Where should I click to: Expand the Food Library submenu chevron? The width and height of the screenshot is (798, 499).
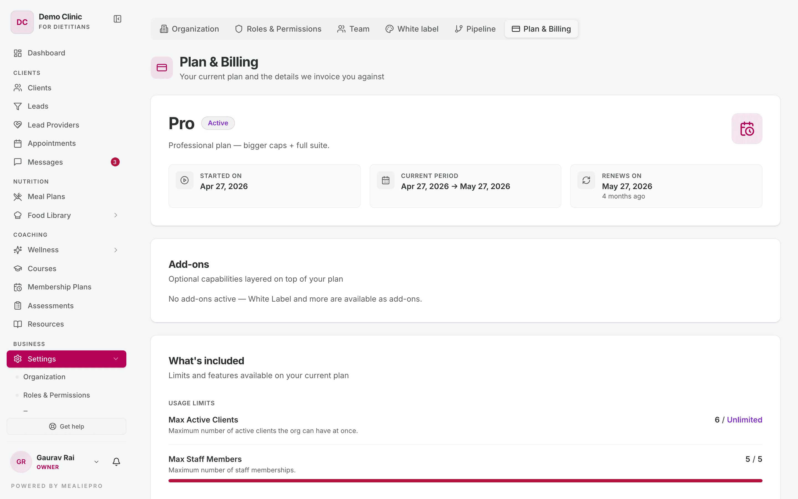pos(116,215)
